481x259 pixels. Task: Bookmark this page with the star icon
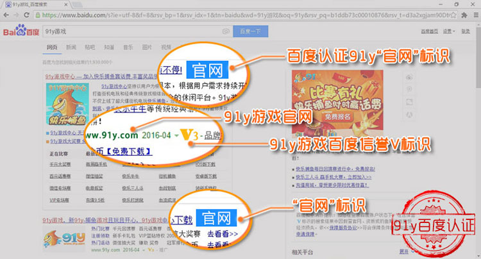point(453,15)
